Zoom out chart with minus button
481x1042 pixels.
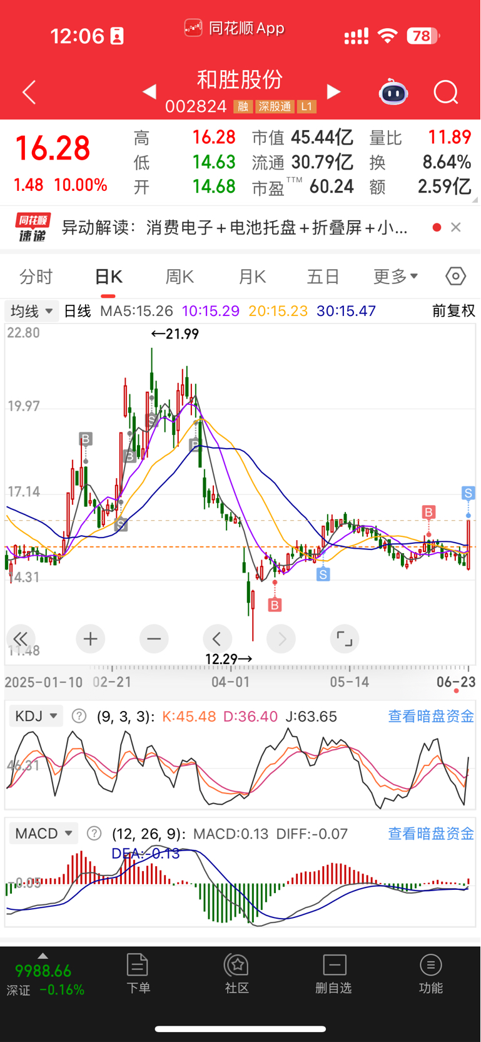[154, 639]
